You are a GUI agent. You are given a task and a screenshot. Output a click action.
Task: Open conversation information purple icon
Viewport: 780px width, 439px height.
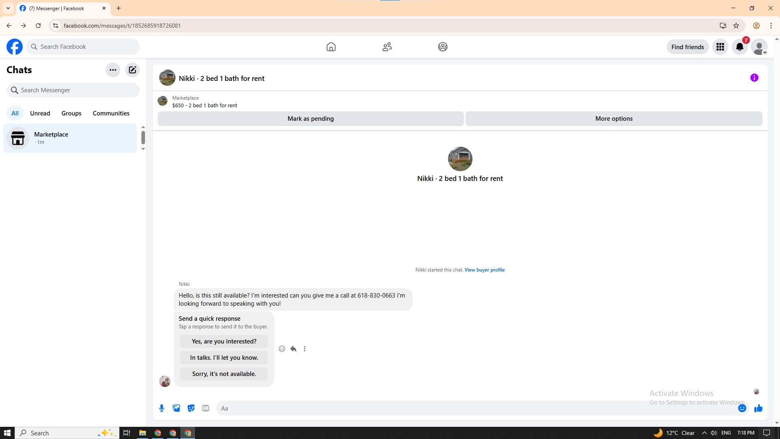coord(754,78)
